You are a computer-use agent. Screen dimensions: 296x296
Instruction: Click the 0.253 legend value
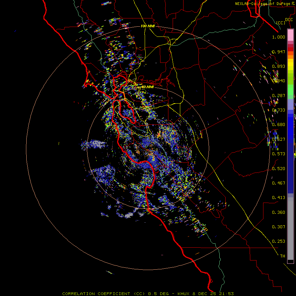pyautogui.click(x=279, y=241)
